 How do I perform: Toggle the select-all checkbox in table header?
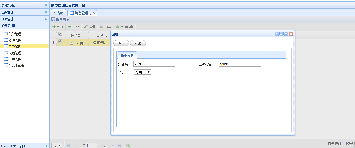tap(60, 34)
